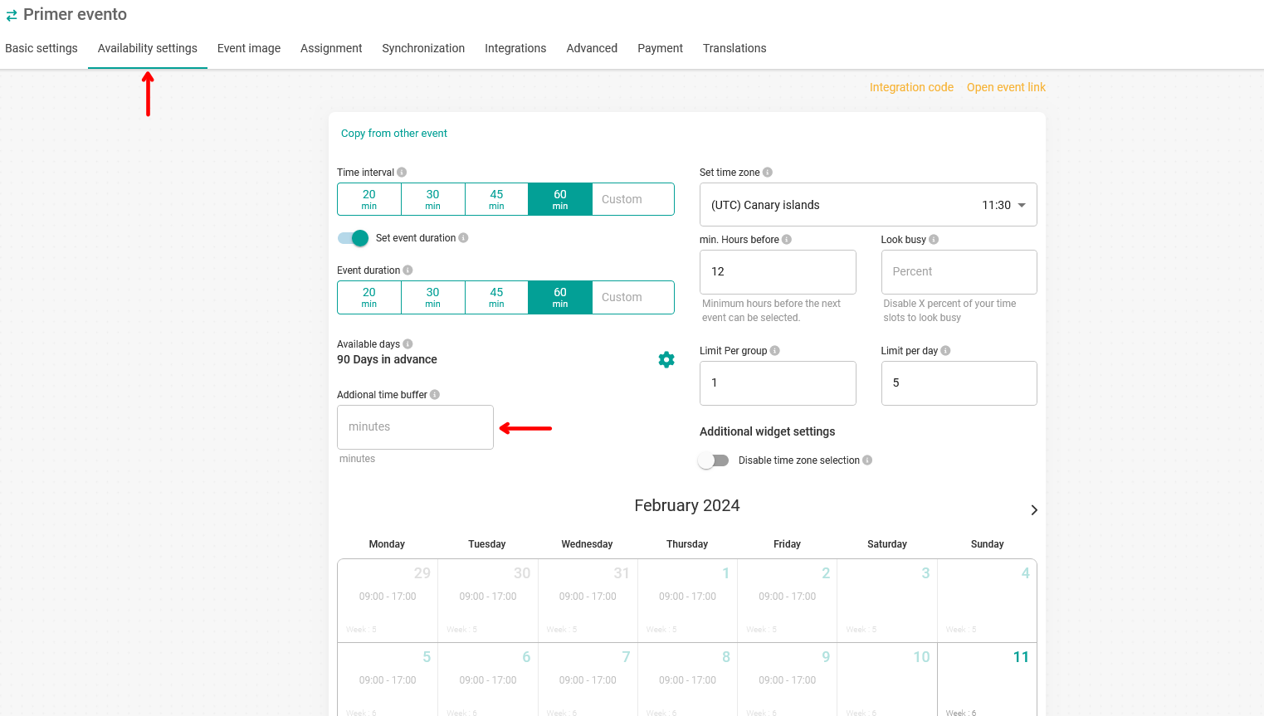This screenshot has height=716, width=1264.
Task: Switch to the Synchronization tab
Action: (422, 48)
